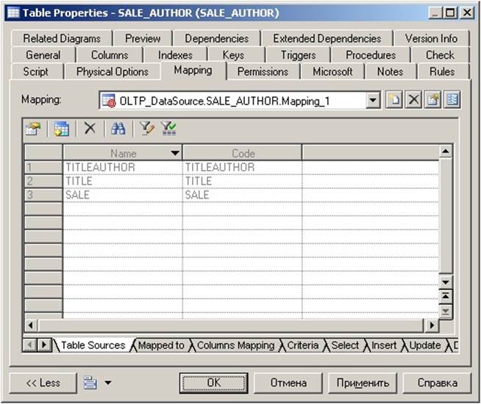Open the Related Diagrams tab
The width and height of the screenshot is (481, 404).
tap(62, 38)
